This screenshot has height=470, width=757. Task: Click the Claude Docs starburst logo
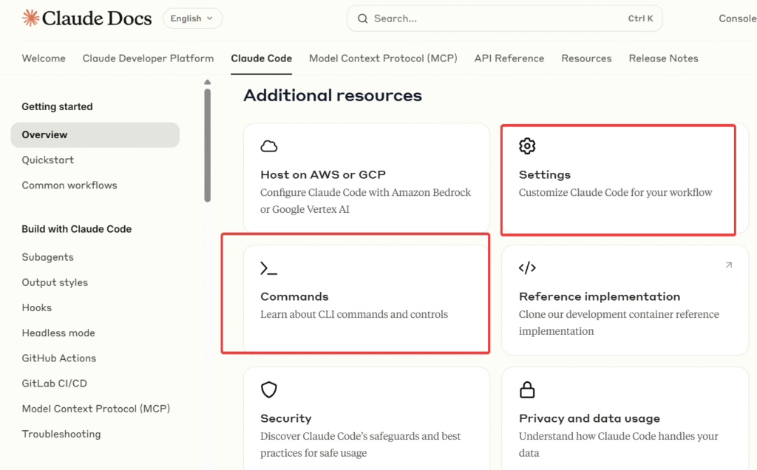coord(30,18)
